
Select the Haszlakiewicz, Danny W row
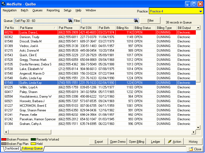point(100,97)
